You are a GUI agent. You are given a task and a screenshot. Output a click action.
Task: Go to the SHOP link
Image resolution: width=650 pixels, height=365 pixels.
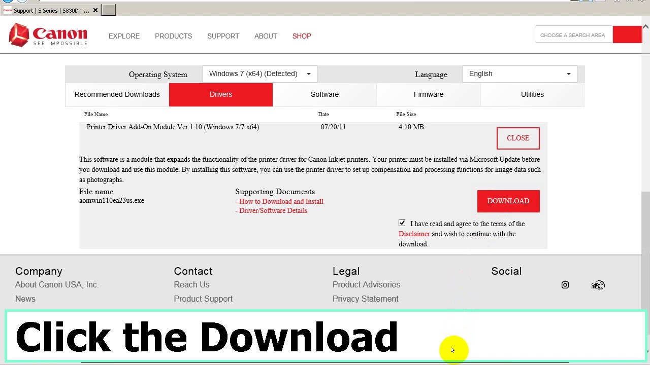point(302,36)
